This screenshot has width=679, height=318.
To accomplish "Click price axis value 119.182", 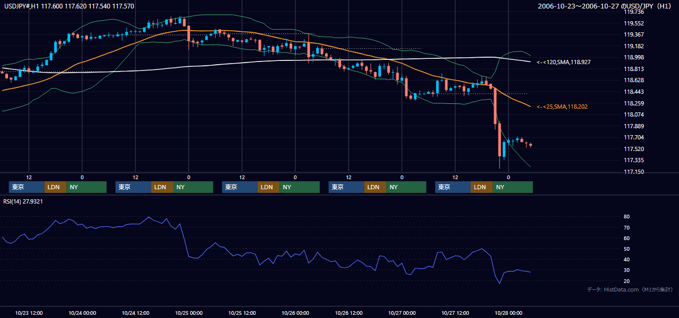I will click(x=633, y=46).
